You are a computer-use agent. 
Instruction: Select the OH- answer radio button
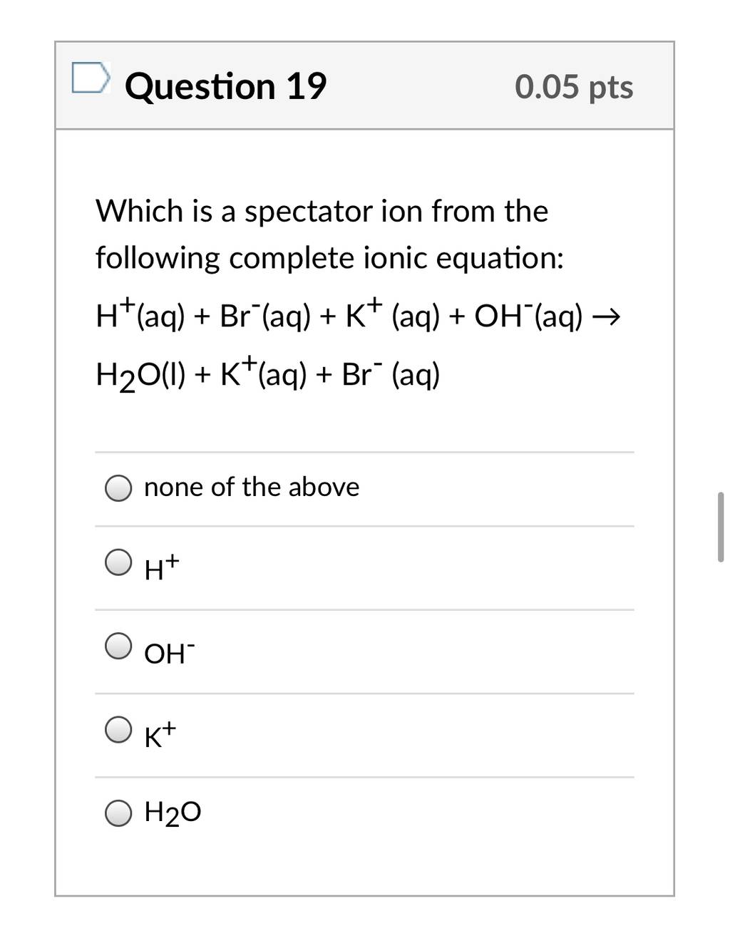pyautogui.click(x=118, y=646)
